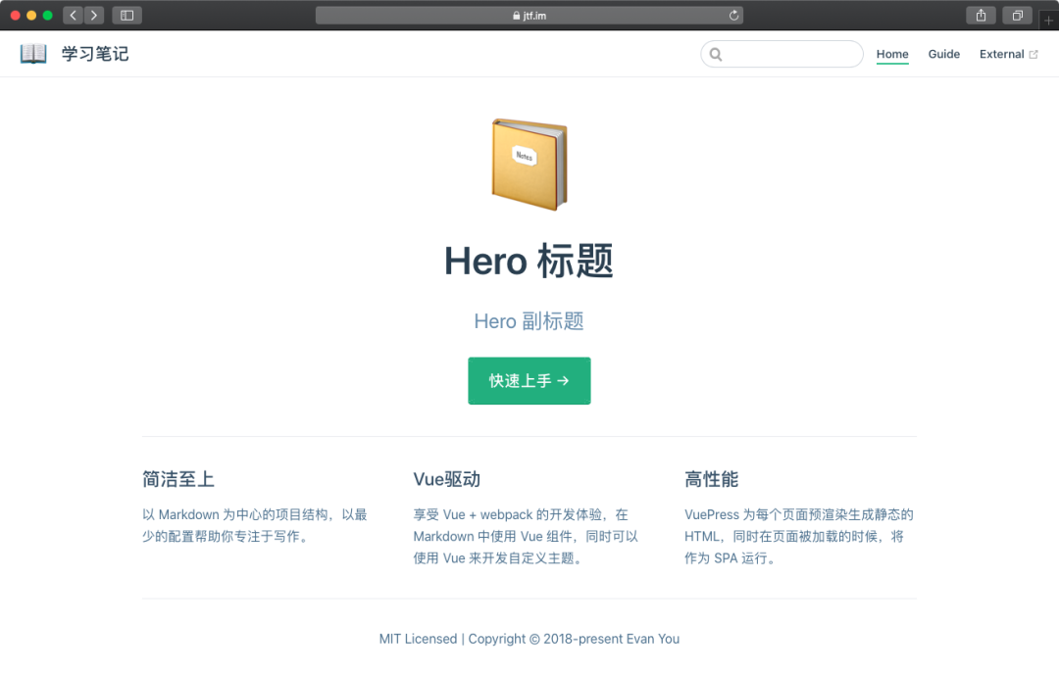
Task: Go back with browser back arrow
Action: [x=73, y=15]
